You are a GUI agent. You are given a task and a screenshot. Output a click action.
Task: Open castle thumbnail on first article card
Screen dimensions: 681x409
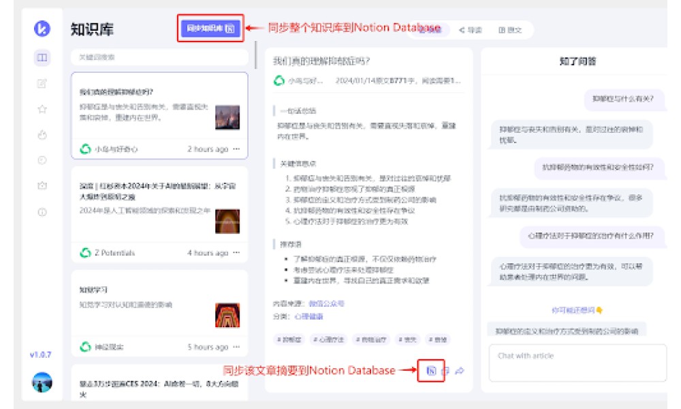pos(227,117)
